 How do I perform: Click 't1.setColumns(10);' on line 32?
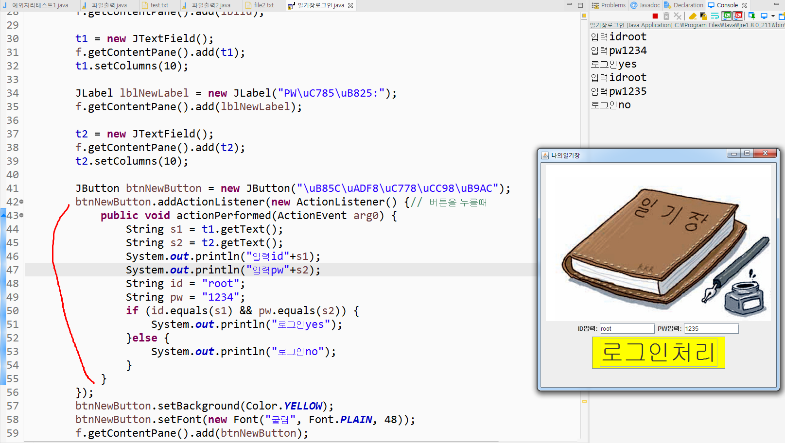[132, 66]
